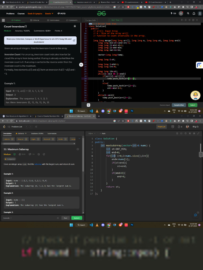Screen dimensions: 203x270
Task: Reset LeetCode code to default icon
Action: (x=186, y=133)
